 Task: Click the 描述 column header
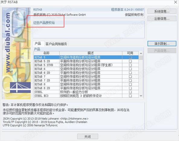point(91,53)
